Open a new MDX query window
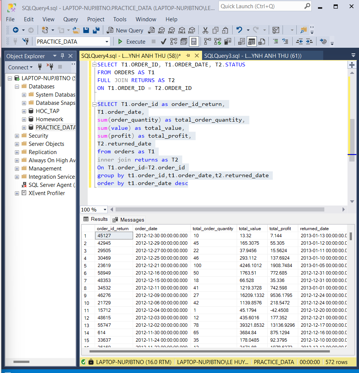The height and width of the screenshot is (373, 359). (x=162, y=30)
